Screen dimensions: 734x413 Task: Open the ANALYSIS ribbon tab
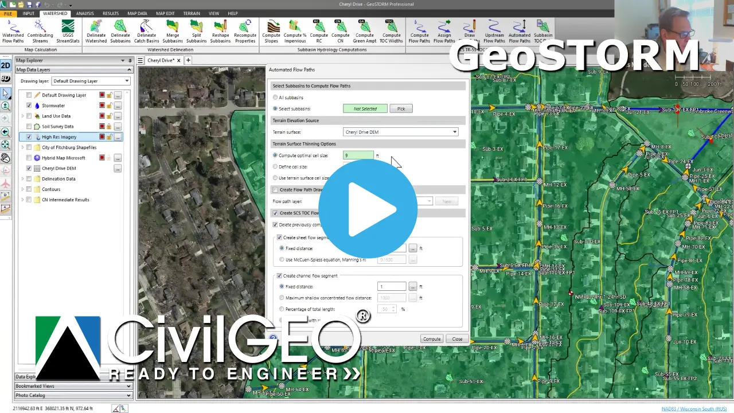point(85,13)
